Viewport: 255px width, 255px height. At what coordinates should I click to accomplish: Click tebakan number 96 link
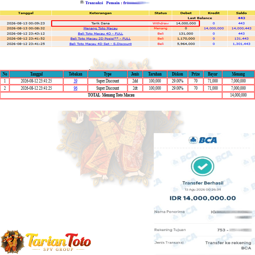(75, 88)
